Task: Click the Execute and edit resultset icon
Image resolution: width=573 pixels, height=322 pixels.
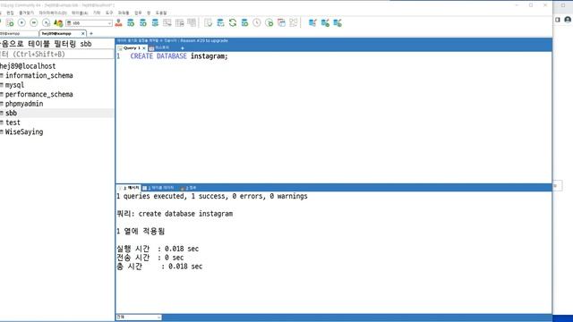Action: coord(46,23)
